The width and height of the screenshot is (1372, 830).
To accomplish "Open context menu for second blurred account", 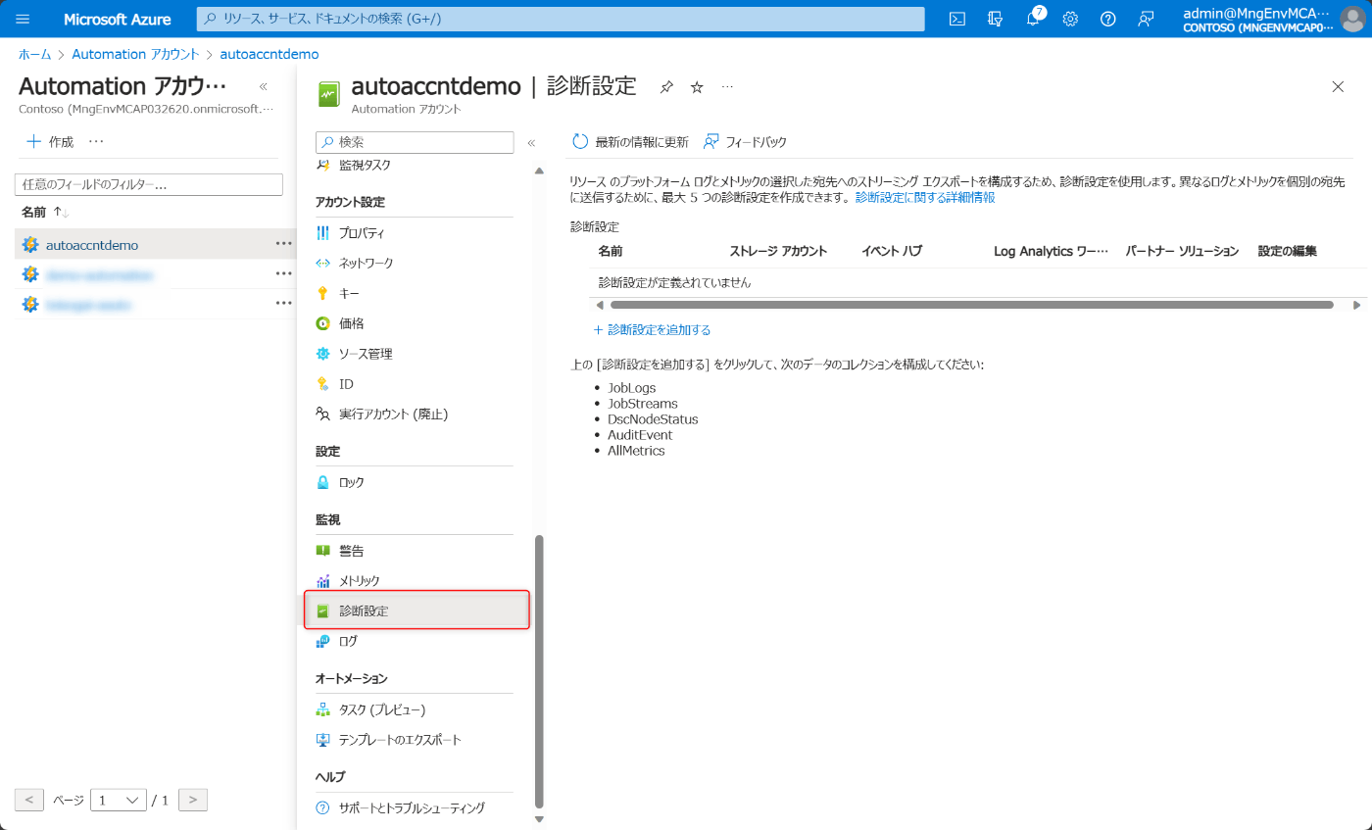I will [x=283, y=274].
